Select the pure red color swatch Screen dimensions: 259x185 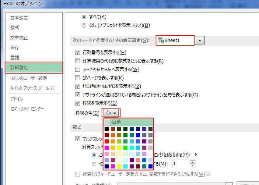tap(107, 141)
